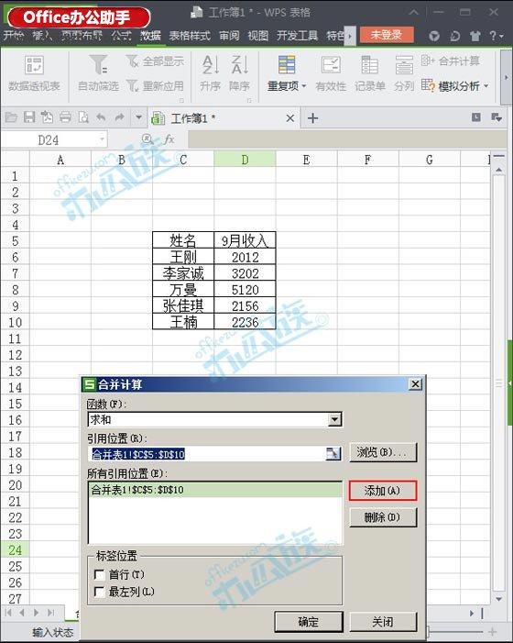The height and width of the screenshot is (643, 513).
Task: Open the 审阅 ribbon tab
Action: click(229, 36)
